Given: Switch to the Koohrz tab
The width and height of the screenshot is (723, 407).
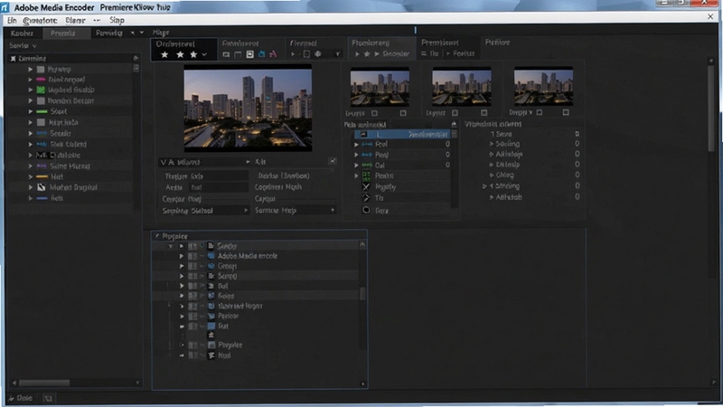Looking at the screenshot, I should click(x=22, y=33).
